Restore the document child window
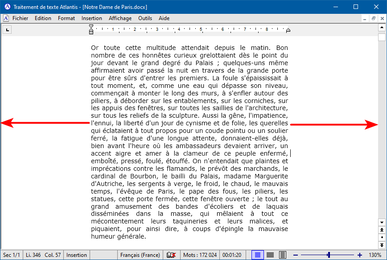The width and height of the screenshot is (387, 260). click(374, 19)
